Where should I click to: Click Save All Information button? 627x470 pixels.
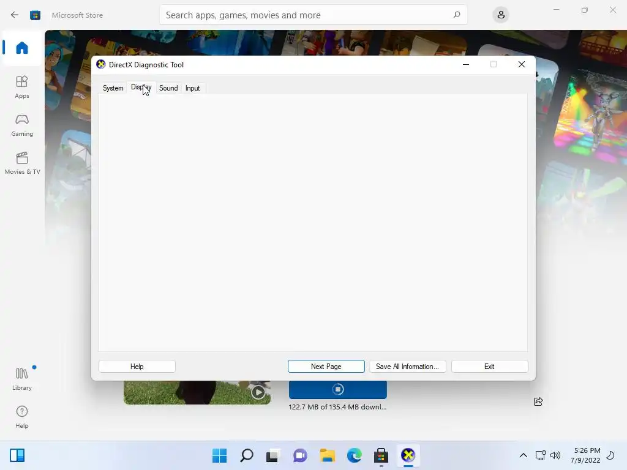tap(407, 367)
